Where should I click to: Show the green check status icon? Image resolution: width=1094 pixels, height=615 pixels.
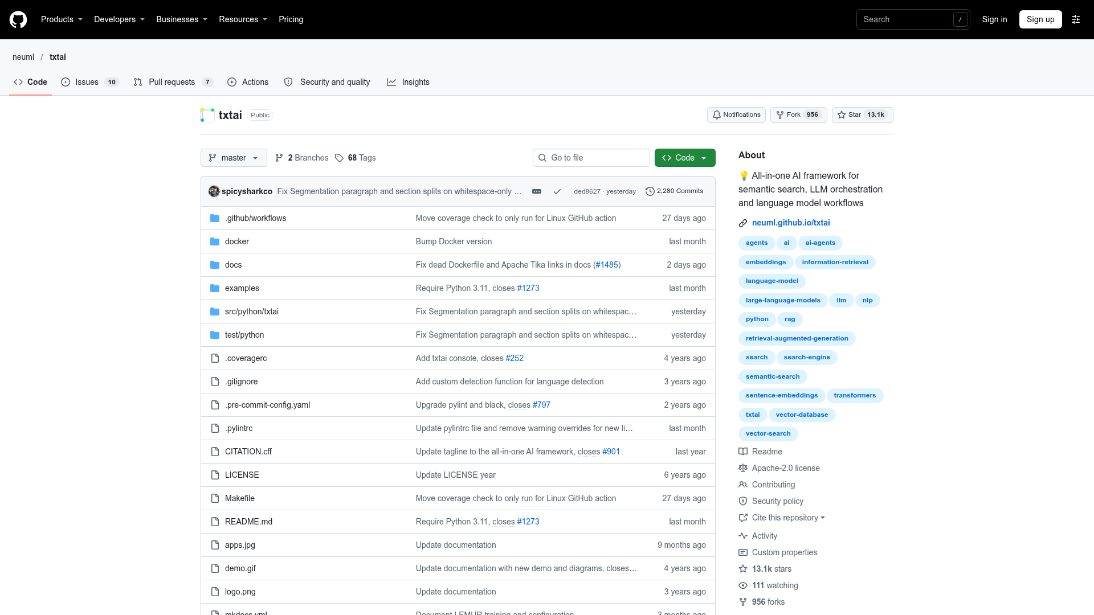click(557, 191)
